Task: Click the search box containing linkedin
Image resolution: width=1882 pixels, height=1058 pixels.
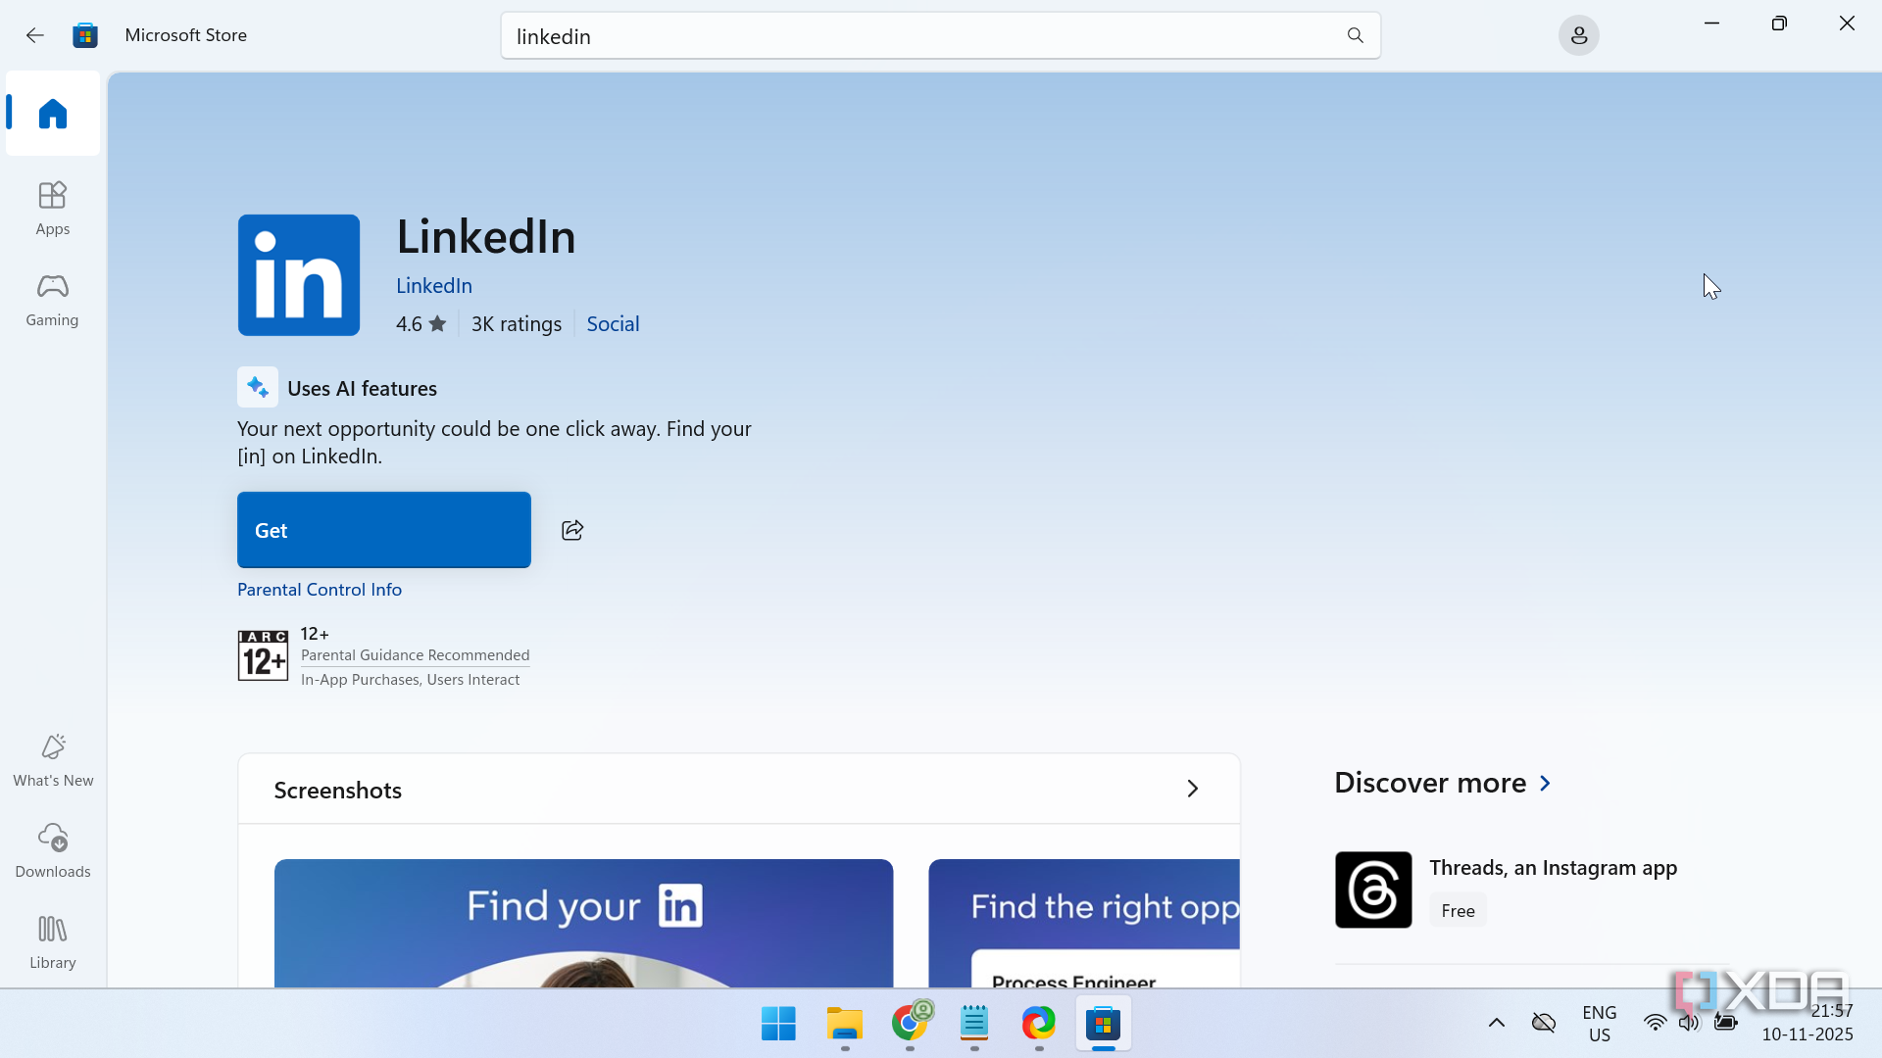Action: [921, 36]
